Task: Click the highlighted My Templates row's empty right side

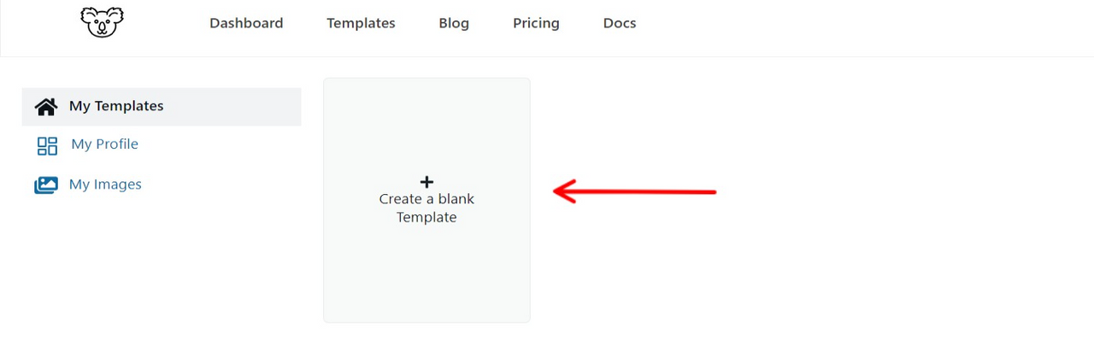Action: pyautogui.click(x=248, y=107)
